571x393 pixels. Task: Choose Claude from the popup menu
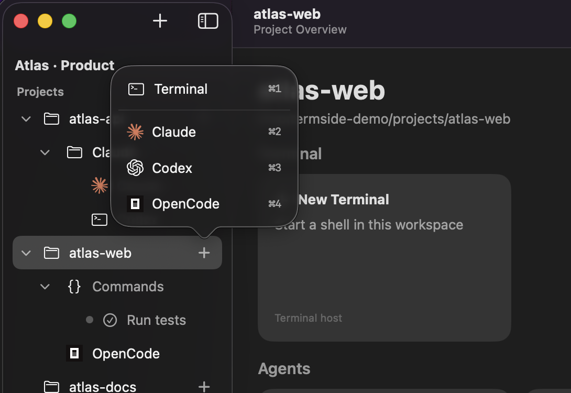(x=204, y=132)
